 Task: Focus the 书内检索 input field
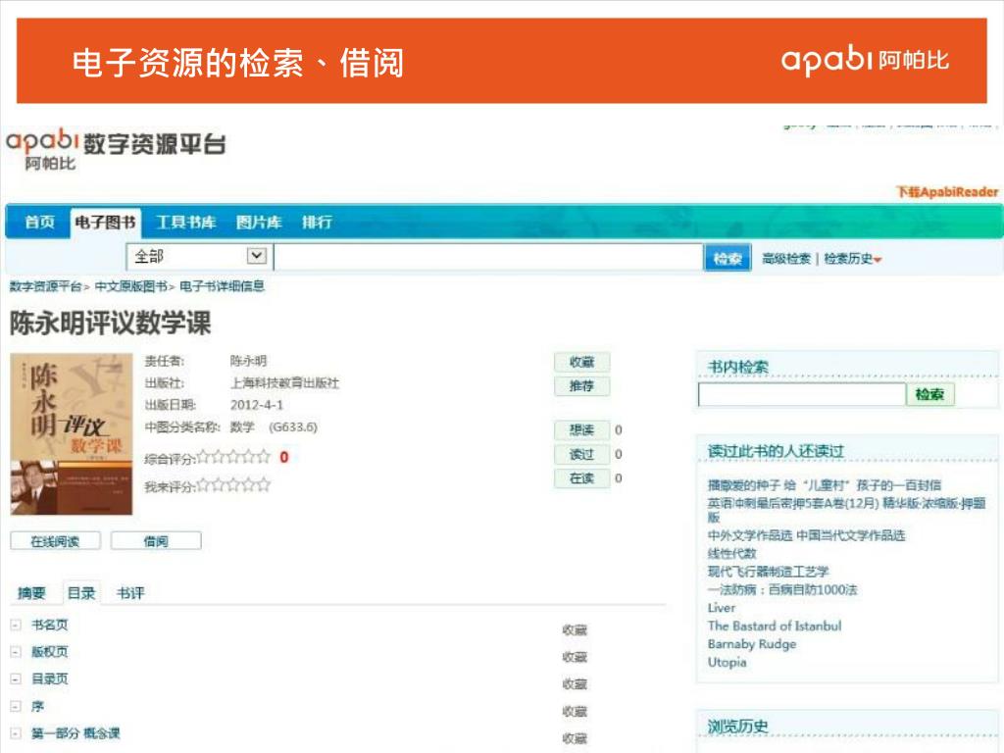pyautogui.click(x=802, y=394)
